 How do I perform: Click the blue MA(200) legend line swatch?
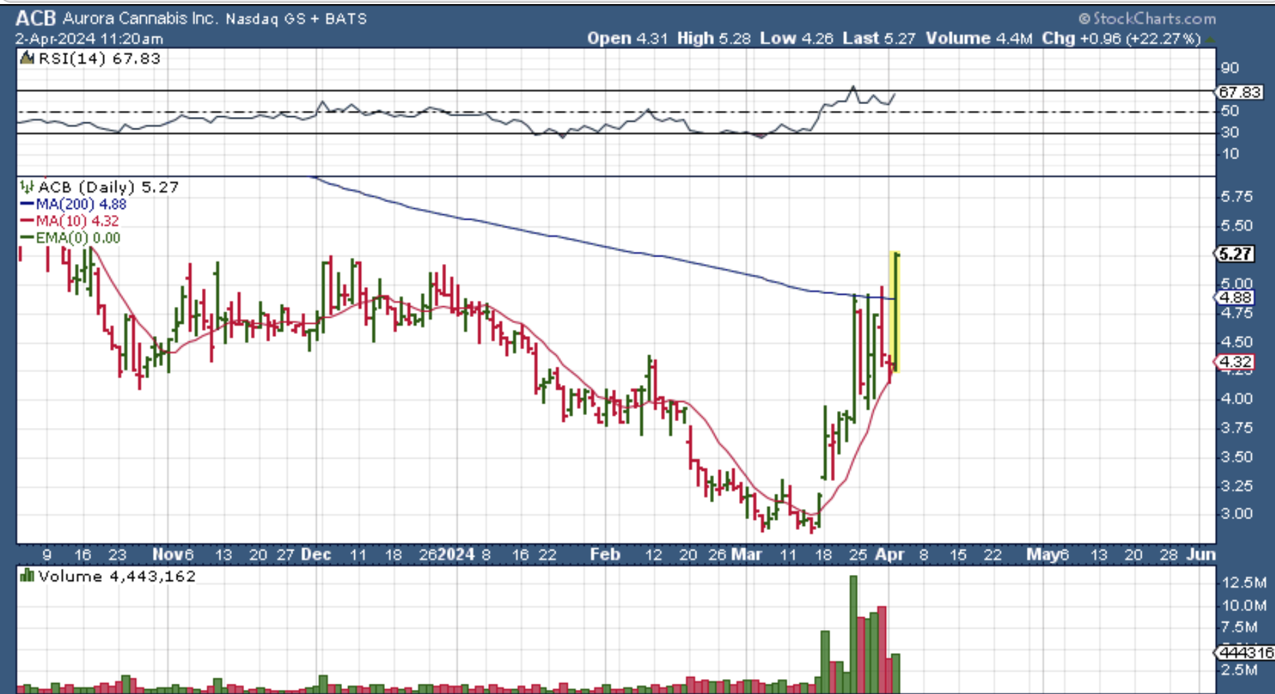point(27,204)
